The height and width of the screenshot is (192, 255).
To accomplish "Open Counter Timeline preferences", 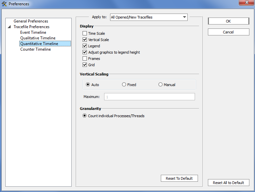I will point(35,49).
